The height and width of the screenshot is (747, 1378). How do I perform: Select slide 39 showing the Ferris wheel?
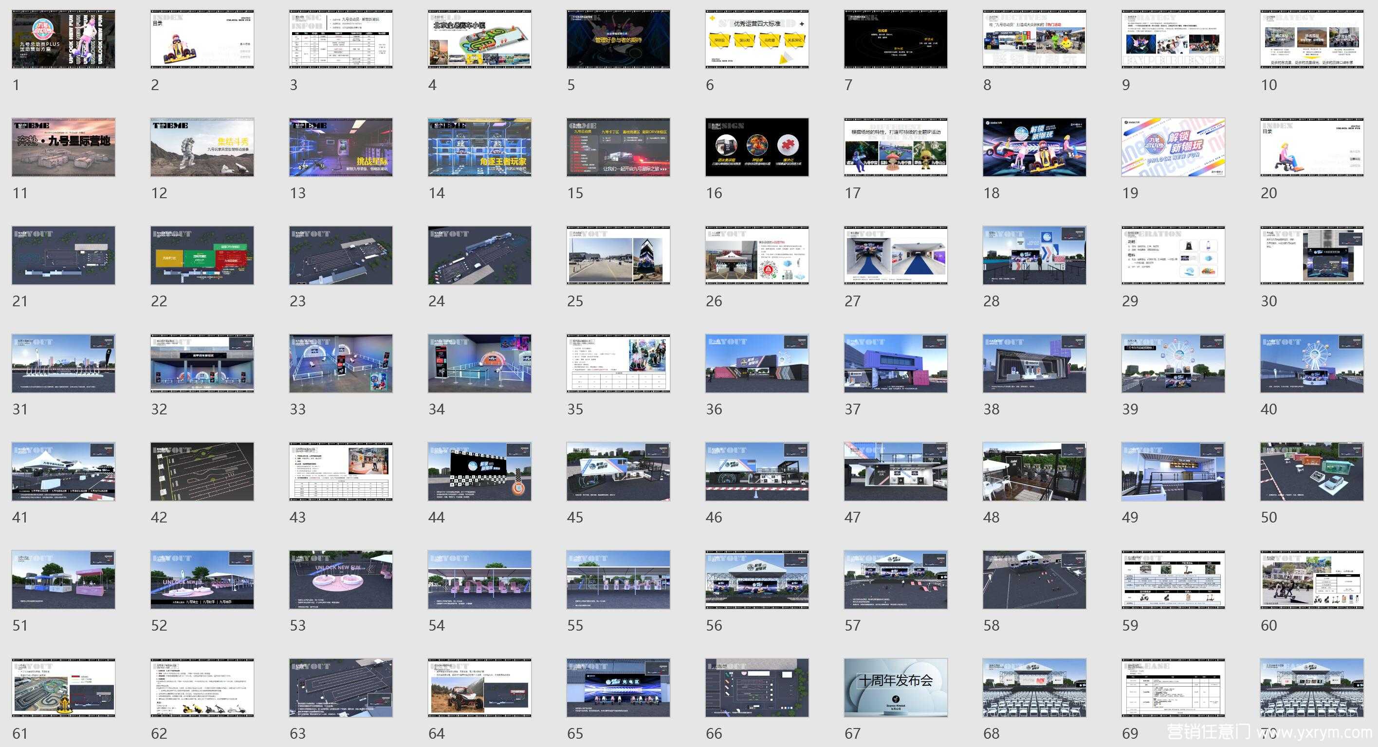click(1173, 363)
